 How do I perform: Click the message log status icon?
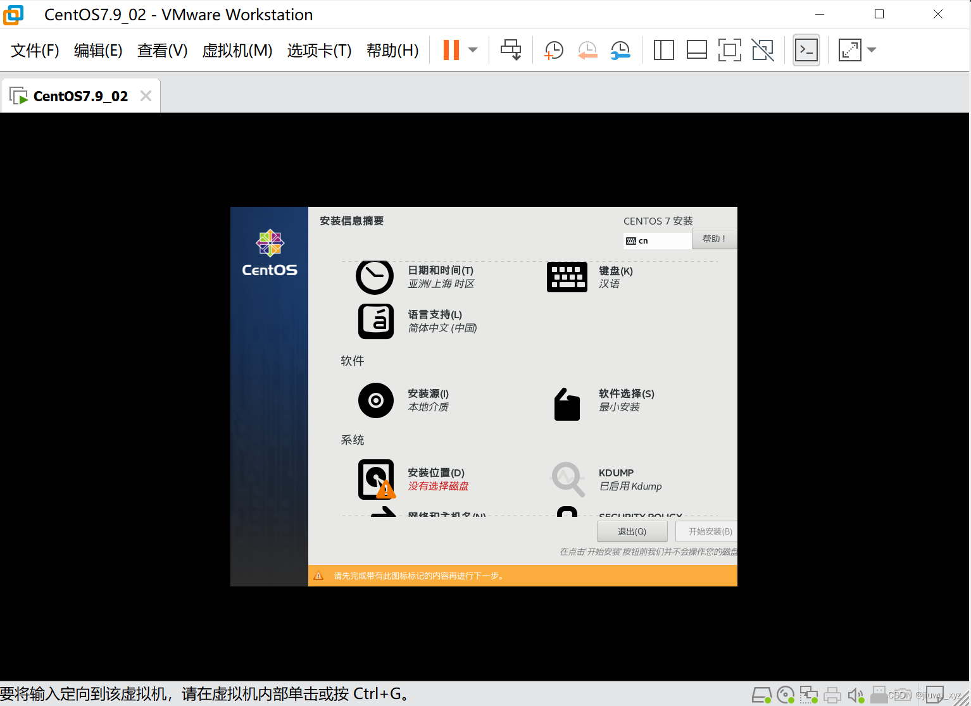point(935,695)
